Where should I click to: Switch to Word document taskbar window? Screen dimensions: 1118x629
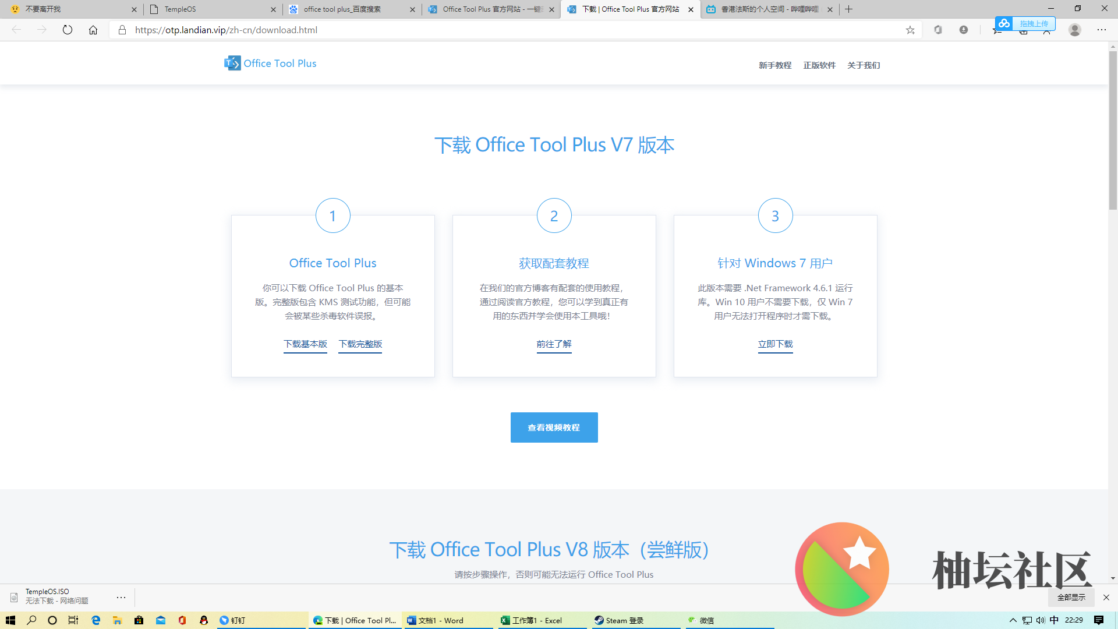click(448, 620)
